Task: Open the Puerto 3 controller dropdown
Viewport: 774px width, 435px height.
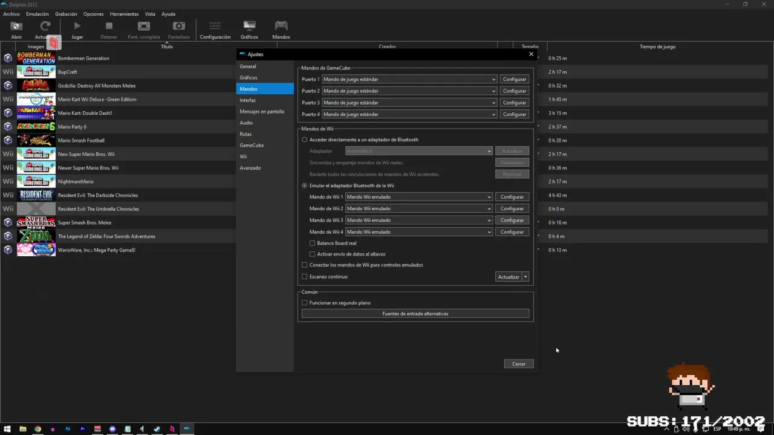Action: click(x=409, y=103)
